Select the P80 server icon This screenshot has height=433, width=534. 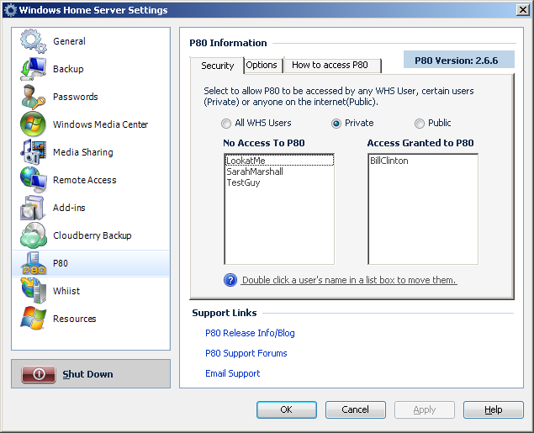click(x=33, y=263)
